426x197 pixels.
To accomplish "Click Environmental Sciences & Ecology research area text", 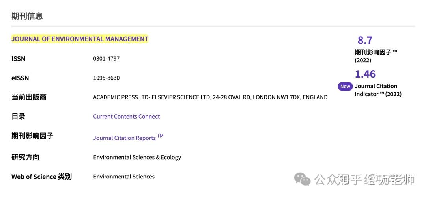I will (137, 157).
